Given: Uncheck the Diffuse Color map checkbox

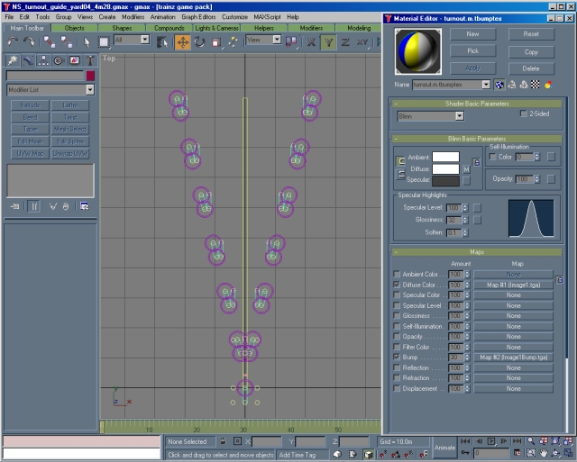Looking at the screenshot, I should click(x=397, y=285).
